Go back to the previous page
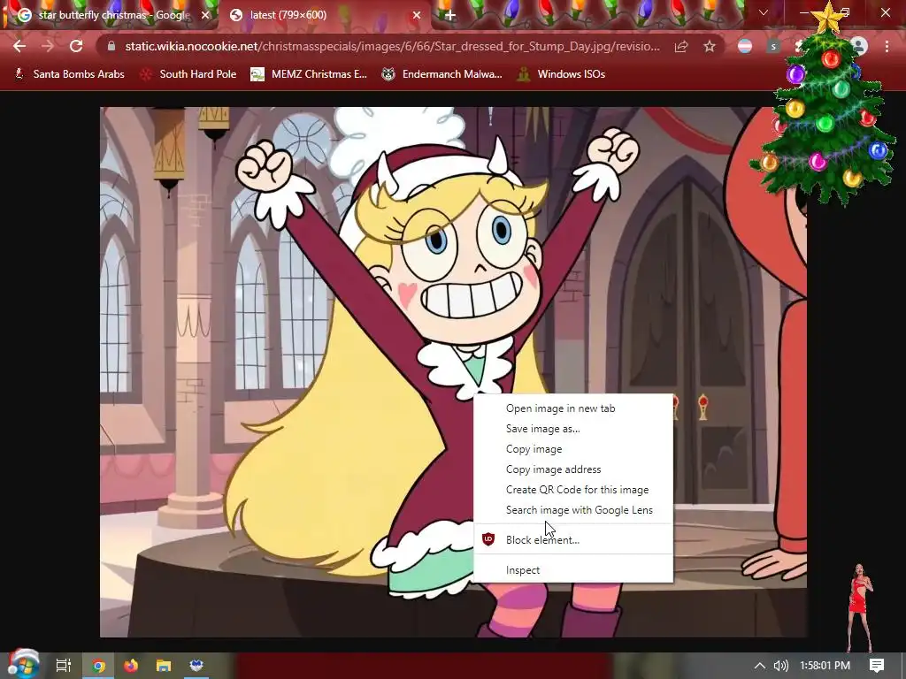Image resolution: width=906 pixels, height=679 pixels. click(19, 46)
